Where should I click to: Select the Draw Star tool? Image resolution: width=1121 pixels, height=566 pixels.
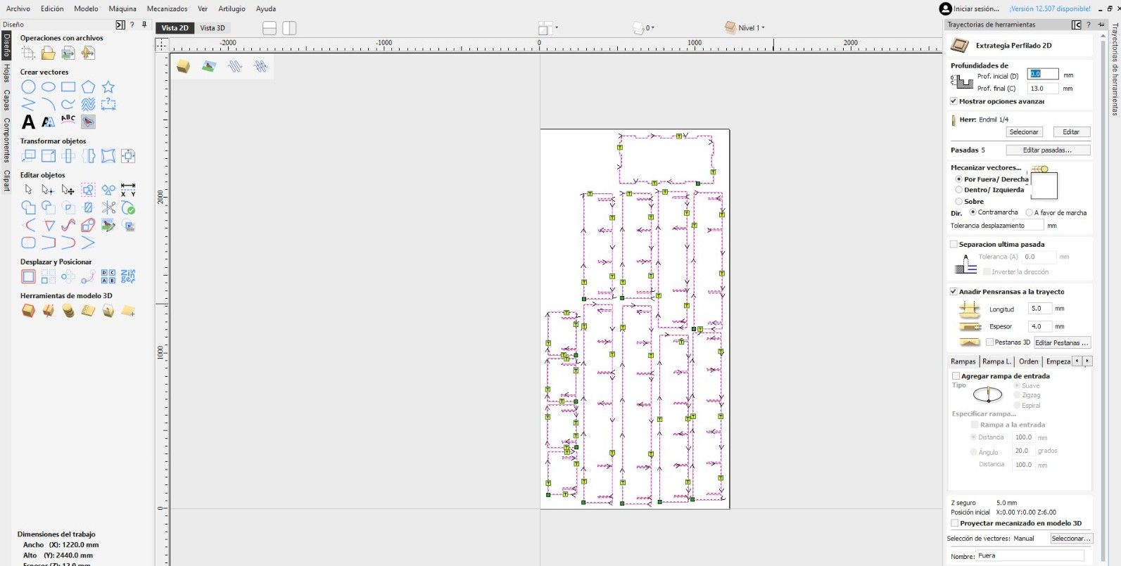tap(108, 87)
